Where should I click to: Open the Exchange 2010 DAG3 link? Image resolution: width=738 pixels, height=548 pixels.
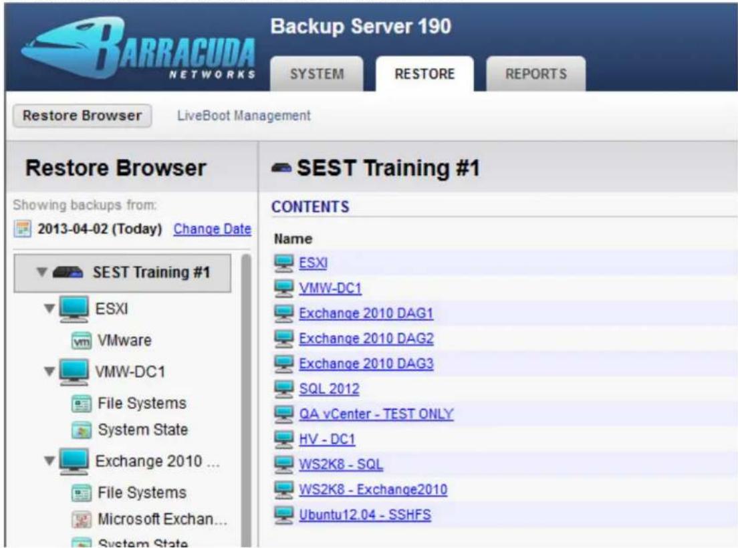[x=366, y=364]
